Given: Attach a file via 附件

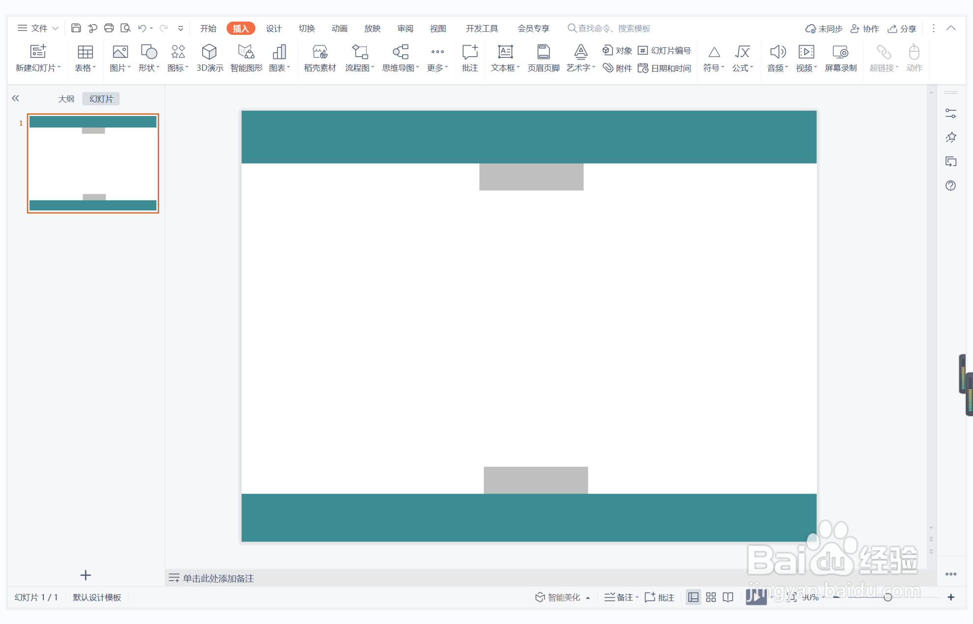Looking at the screenshot, I should pyautogui.click(x=617, y=68).
